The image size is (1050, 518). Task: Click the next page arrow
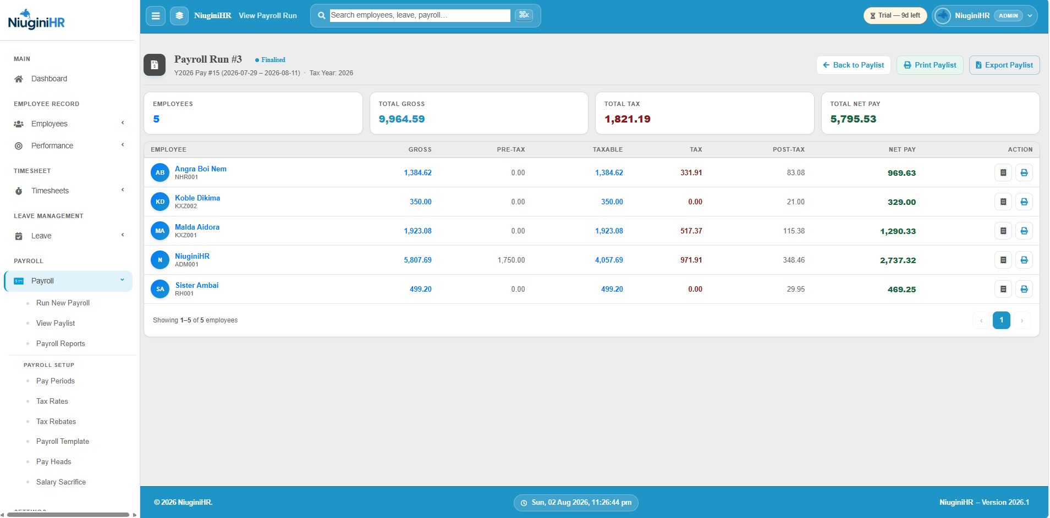point(1021,320)
